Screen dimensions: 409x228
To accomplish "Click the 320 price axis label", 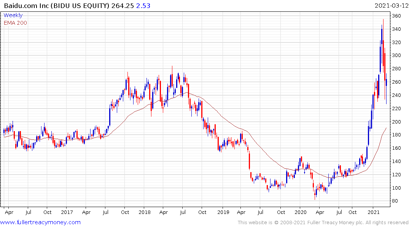I will tap(396, 43).
